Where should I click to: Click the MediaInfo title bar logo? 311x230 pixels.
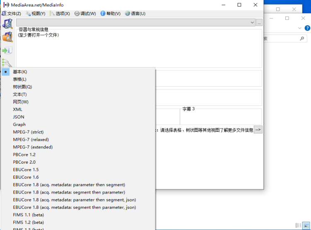6,5
